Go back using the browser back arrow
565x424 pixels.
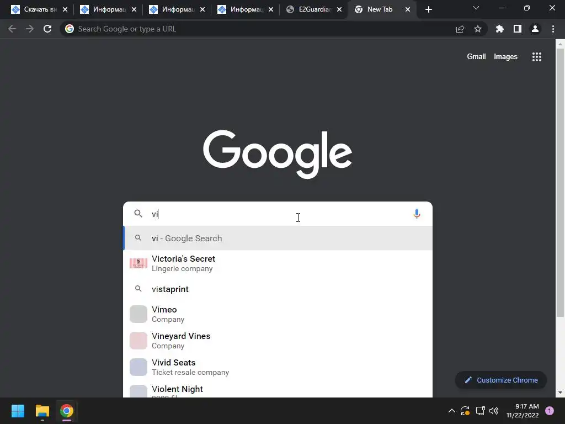click(x=12, y=29)
